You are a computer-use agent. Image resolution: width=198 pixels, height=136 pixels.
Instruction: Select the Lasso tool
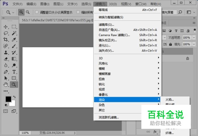coord(6,33)
